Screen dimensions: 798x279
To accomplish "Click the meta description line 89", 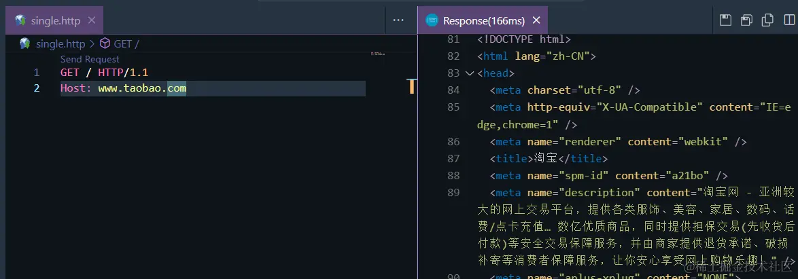I will (636, 227).
